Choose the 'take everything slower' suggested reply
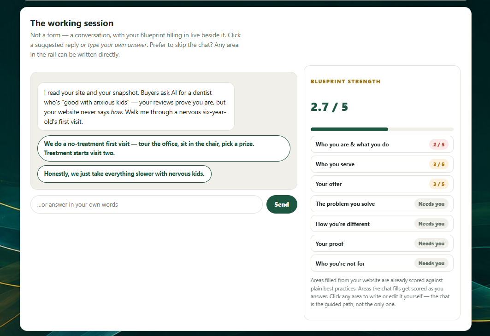490x336 pixels. click(x=124, y=174)
